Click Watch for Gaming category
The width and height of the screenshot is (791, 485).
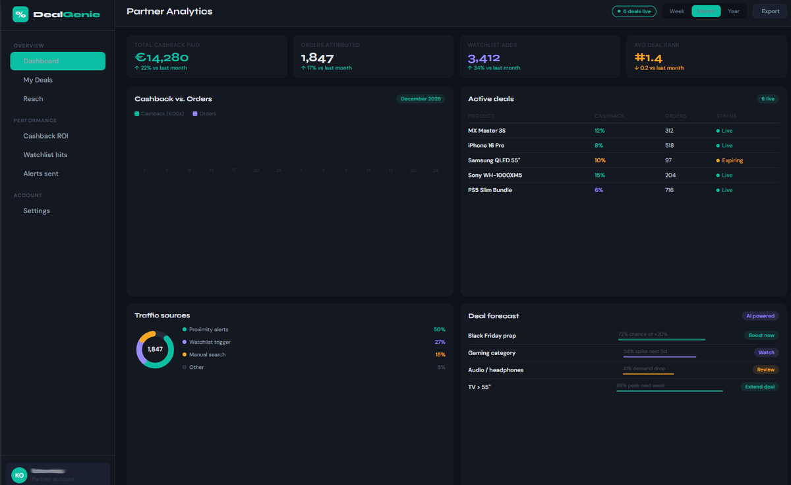point(766,352)
